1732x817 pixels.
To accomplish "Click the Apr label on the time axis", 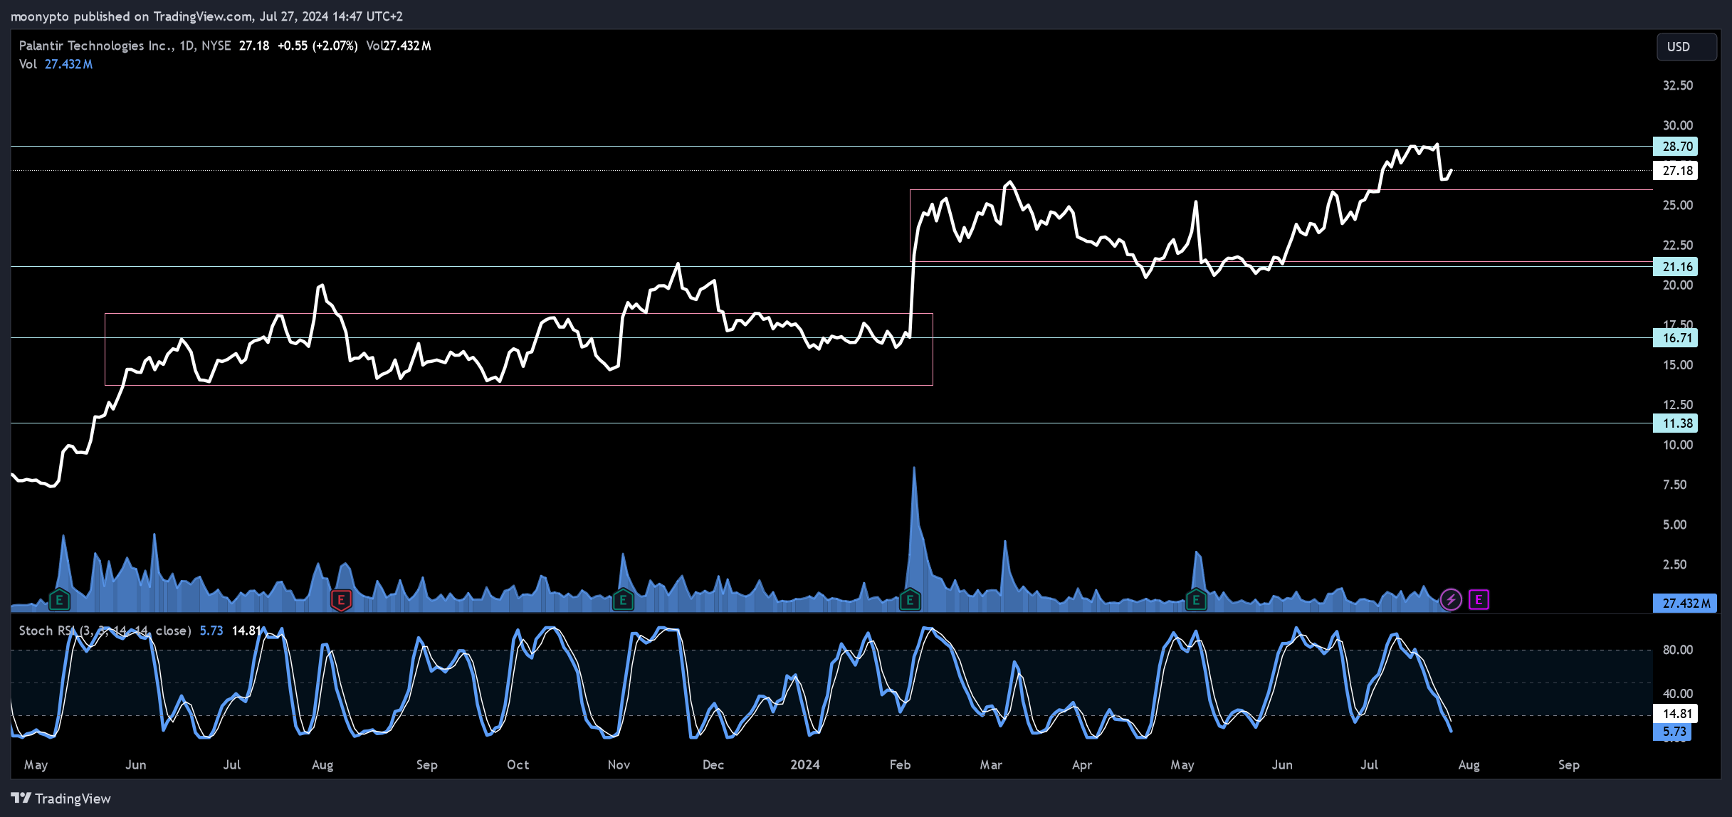I will 1082,765.
